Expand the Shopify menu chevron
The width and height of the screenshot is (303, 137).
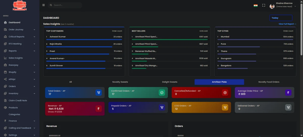pyautogui.click(x=34, y=72)
